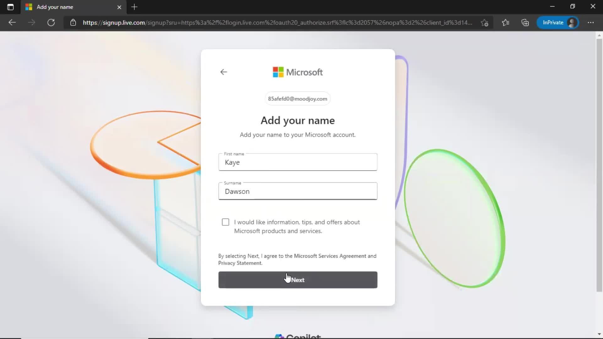The height and width of the screenshot is (339, 603).
Task: Click the Microsoft logo
Action: 297,72
